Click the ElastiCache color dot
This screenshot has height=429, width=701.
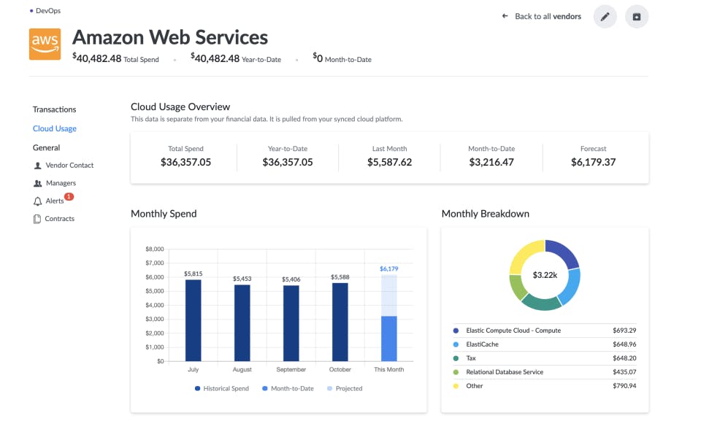tap(456, 344)
